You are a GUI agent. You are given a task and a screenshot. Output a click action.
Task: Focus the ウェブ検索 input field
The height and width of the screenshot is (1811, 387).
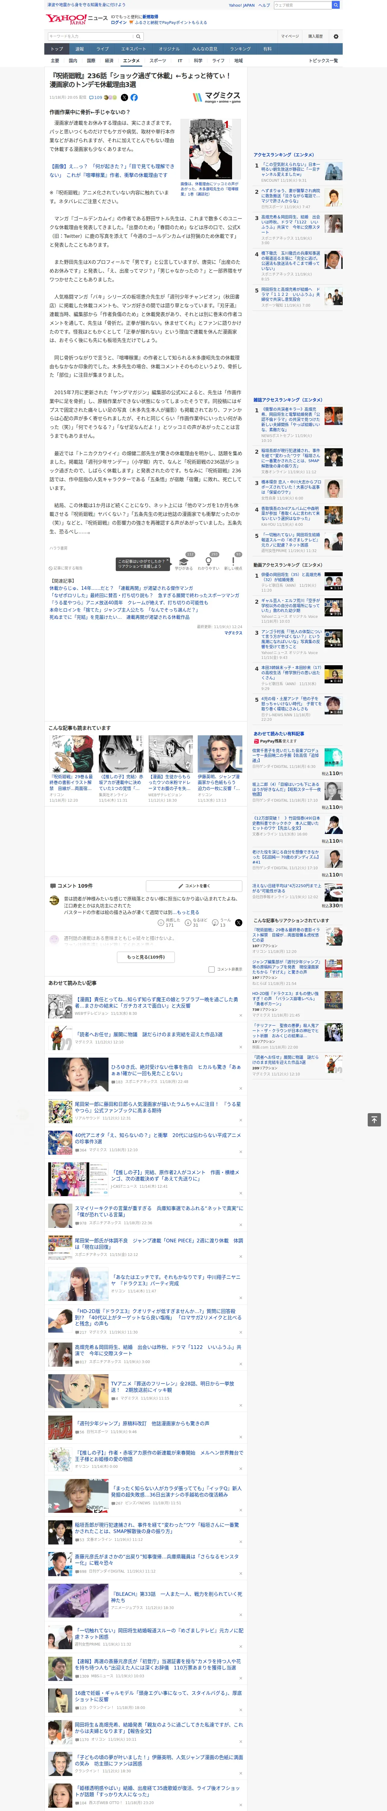tap(303, 5)
